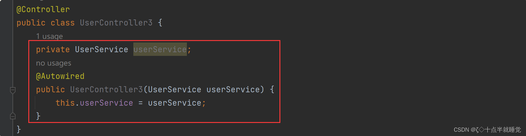Image resolution: width=526 pixels, height=136 pixels.
Task: Collapse the constructor using the gutter fold marker
Action: [x=13, y=90]
